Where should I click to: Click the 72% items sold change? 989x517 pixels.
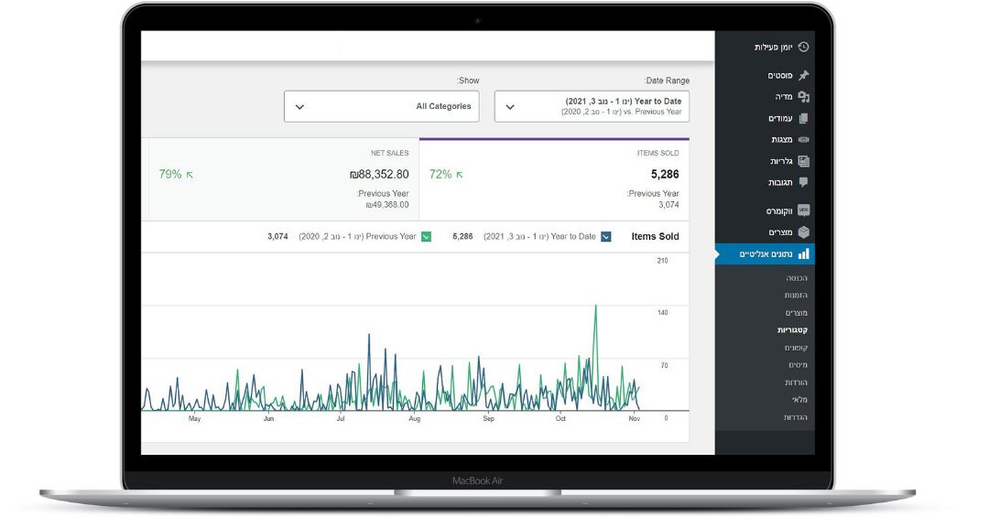tap(446, 174)
